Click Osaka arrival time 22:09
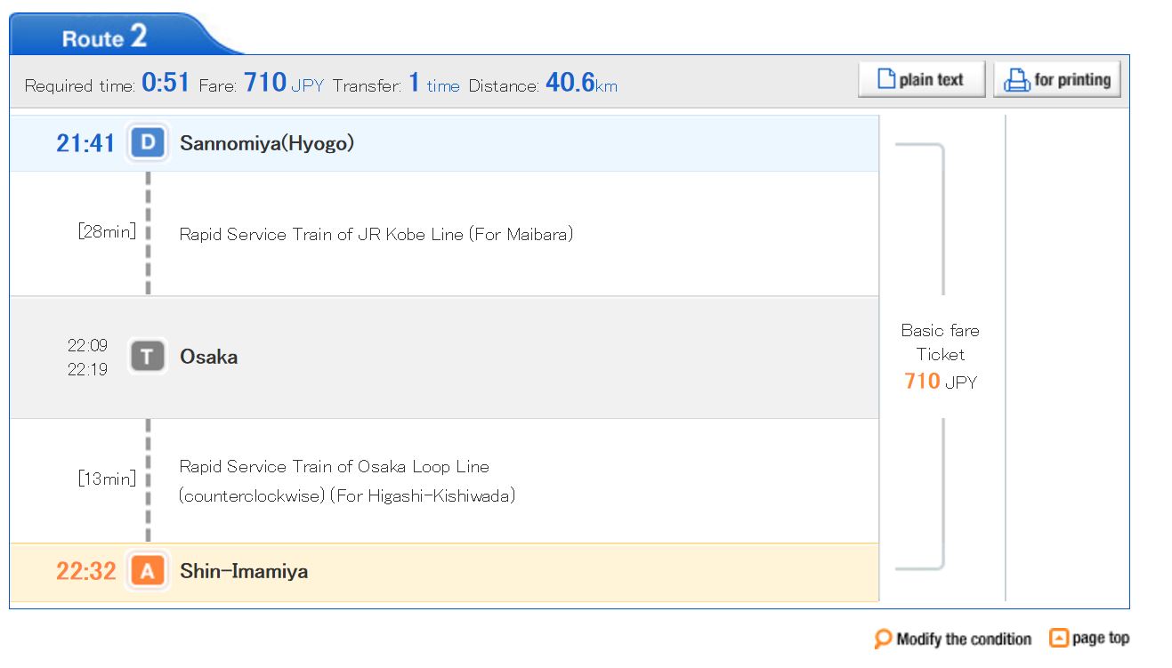Viewport: 1172px width, 668px height. [88, 345]
